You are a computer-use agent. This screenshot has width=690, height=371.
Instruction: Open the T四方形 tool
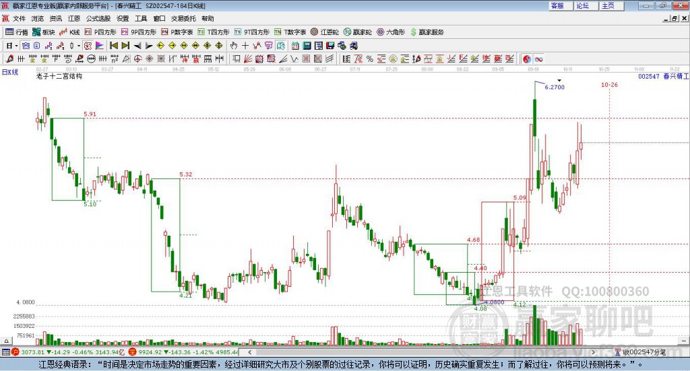(214, 32)
